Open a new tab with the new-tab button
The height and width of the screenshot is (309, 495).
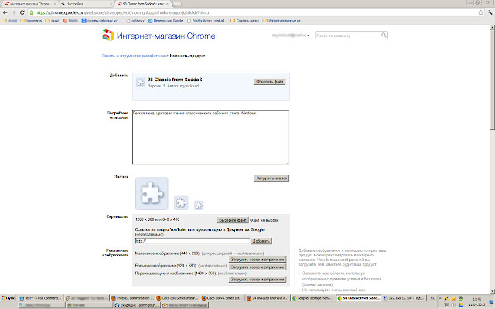coord(177,4)
